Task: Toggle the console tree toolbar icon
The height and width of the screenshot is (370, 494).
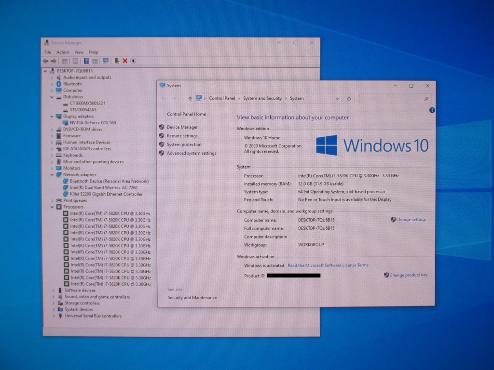Action: click(x=65, y=61)
